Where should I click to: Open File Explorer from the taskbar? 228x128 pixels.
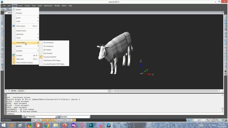point(56,125)
